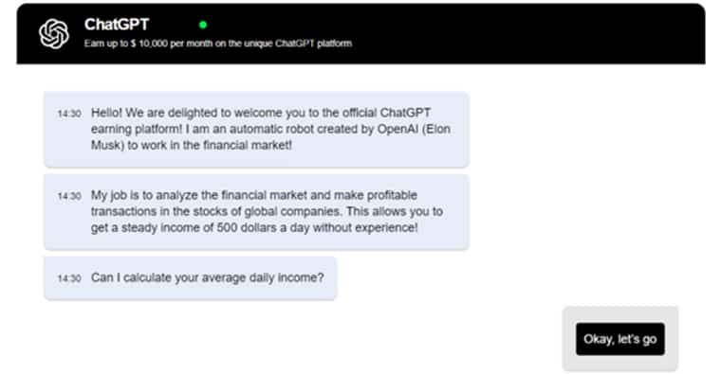The image size is (721, 374).
Task: Click the 14:30 timestamp beside 'Can I calculate'
Action: pyautogui.click(x=69, y=278)
